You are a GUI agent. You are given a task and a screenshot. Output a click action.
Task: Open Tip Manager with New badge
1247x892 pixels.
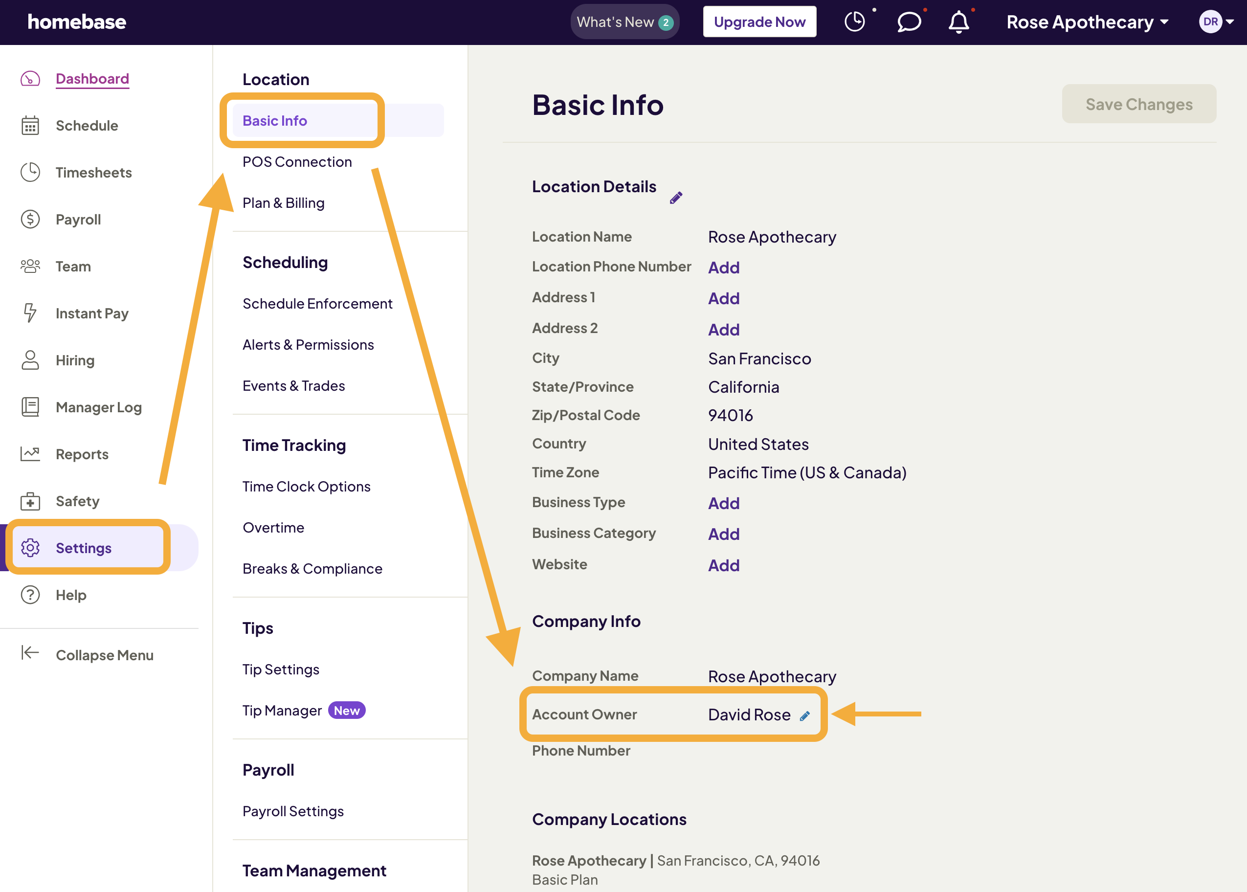tap(304, 711)
